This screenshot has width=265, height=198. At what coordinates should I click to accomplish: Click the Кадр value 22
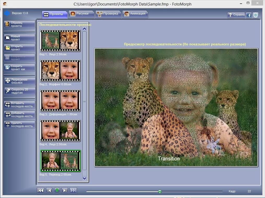(x=249, y=191)
